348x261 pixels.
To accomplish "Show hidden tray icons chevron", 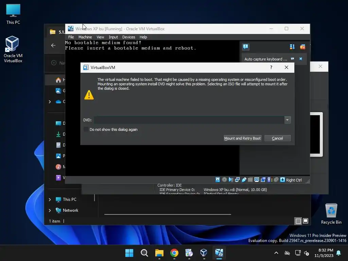I will coord(276,253).
